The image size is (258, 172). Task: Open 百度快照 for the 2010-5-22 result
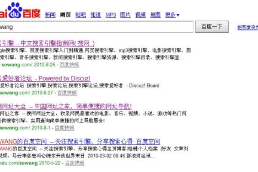75,163
